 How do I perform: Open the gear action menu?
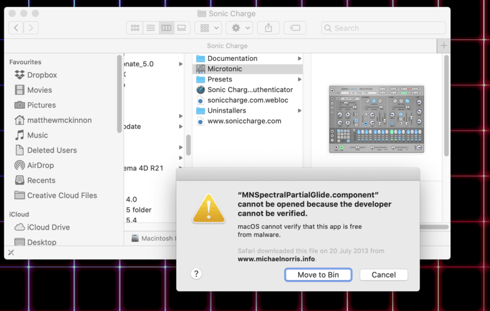(x=240, y=28)
